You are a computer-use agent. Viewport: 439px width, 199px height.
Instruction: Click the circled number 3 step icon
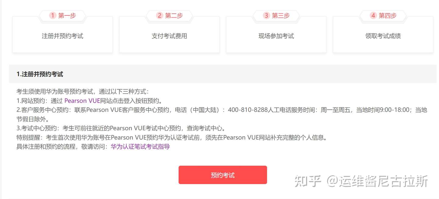(266, 15)
